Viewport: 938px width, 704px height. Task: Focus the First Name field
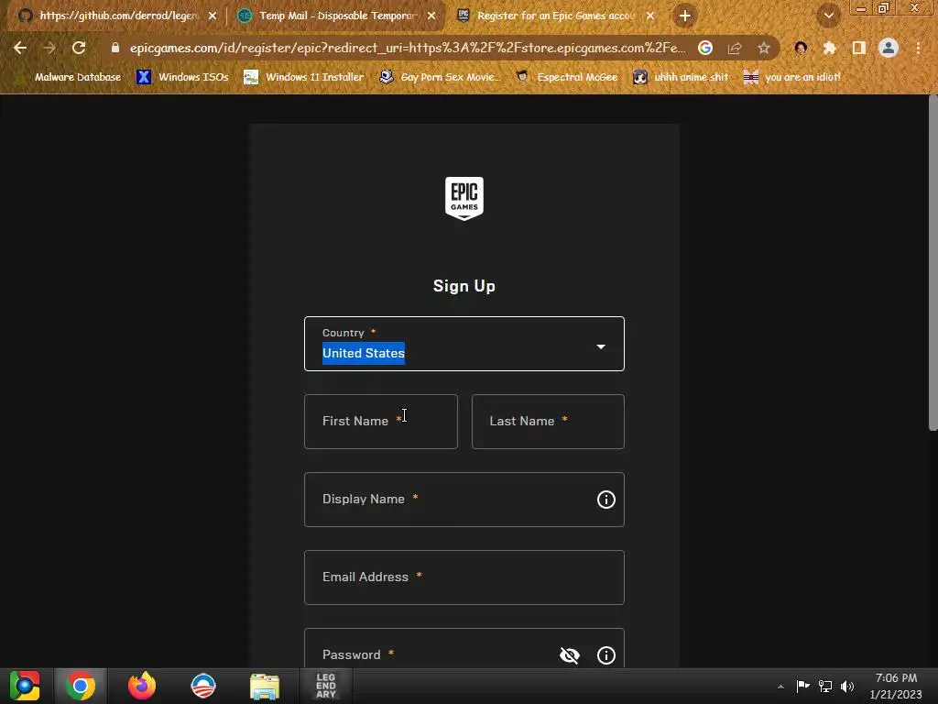(x=381, y=422)
